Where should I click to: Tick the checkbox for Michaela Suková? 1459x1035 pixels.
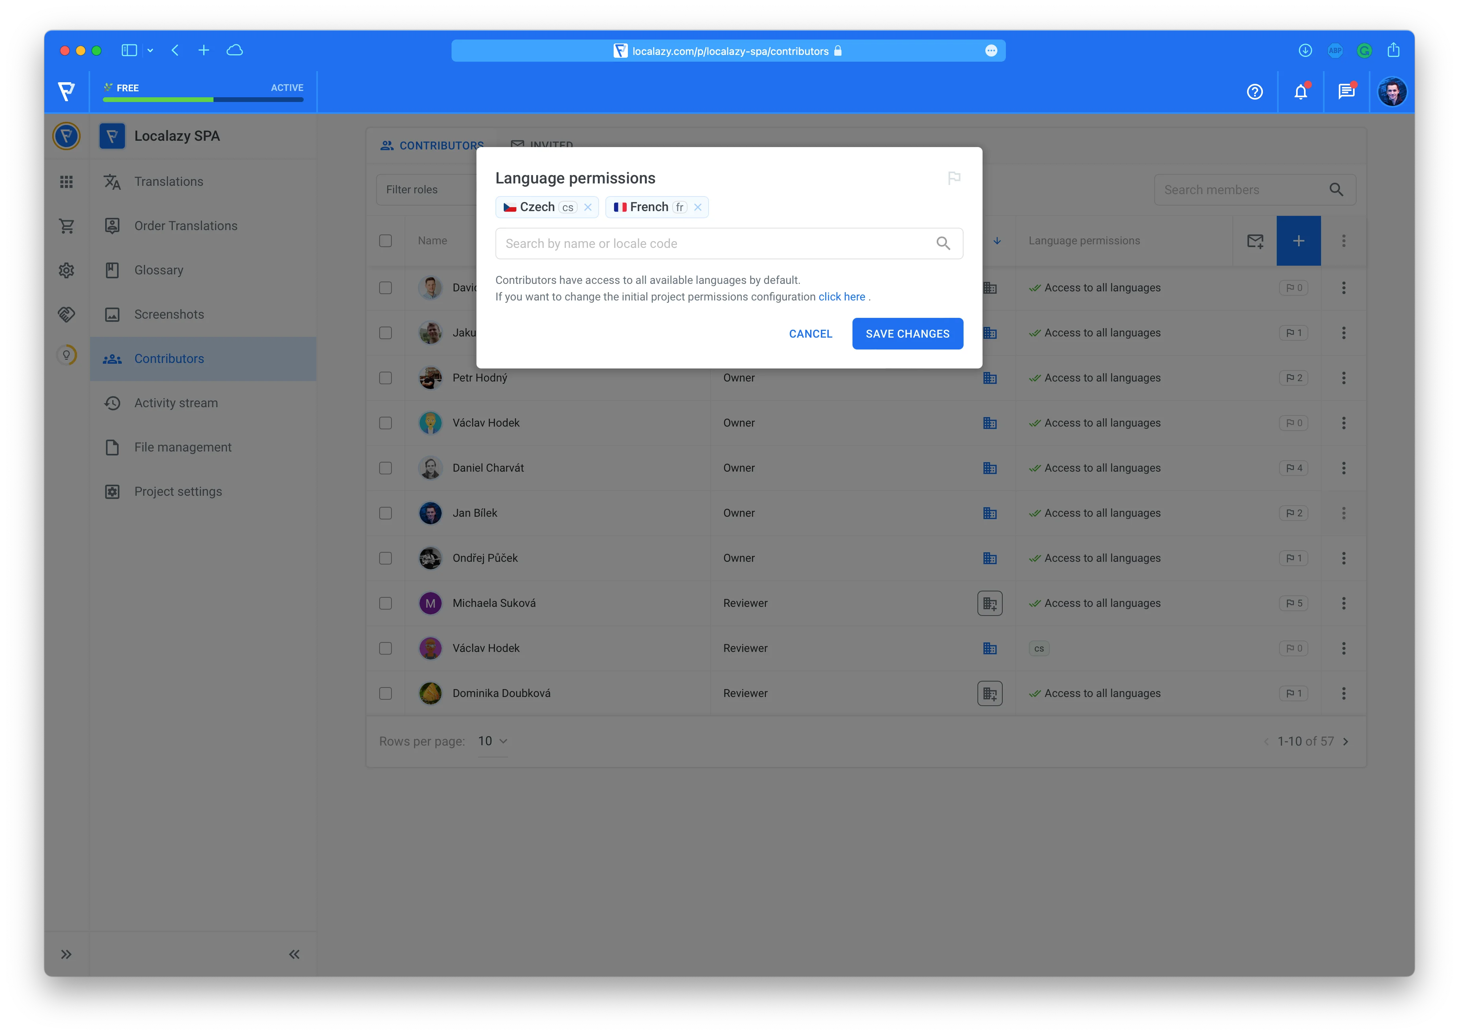(x=386, y=603)
